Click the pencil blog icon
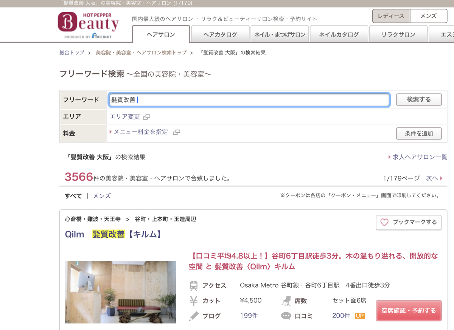The image size is (454, 330). coord(194,316)
